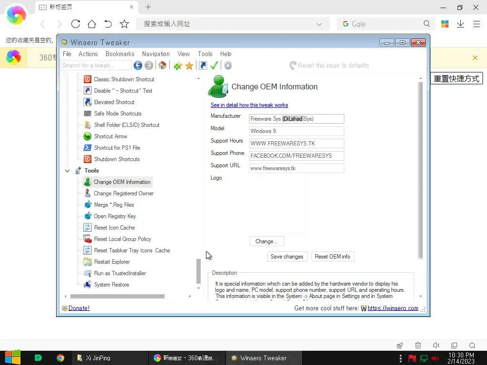Open 'See in detail how this tweak works' link
Image resolution: width=487 pixels, height=365 pixels.
(x=249, y=105)
